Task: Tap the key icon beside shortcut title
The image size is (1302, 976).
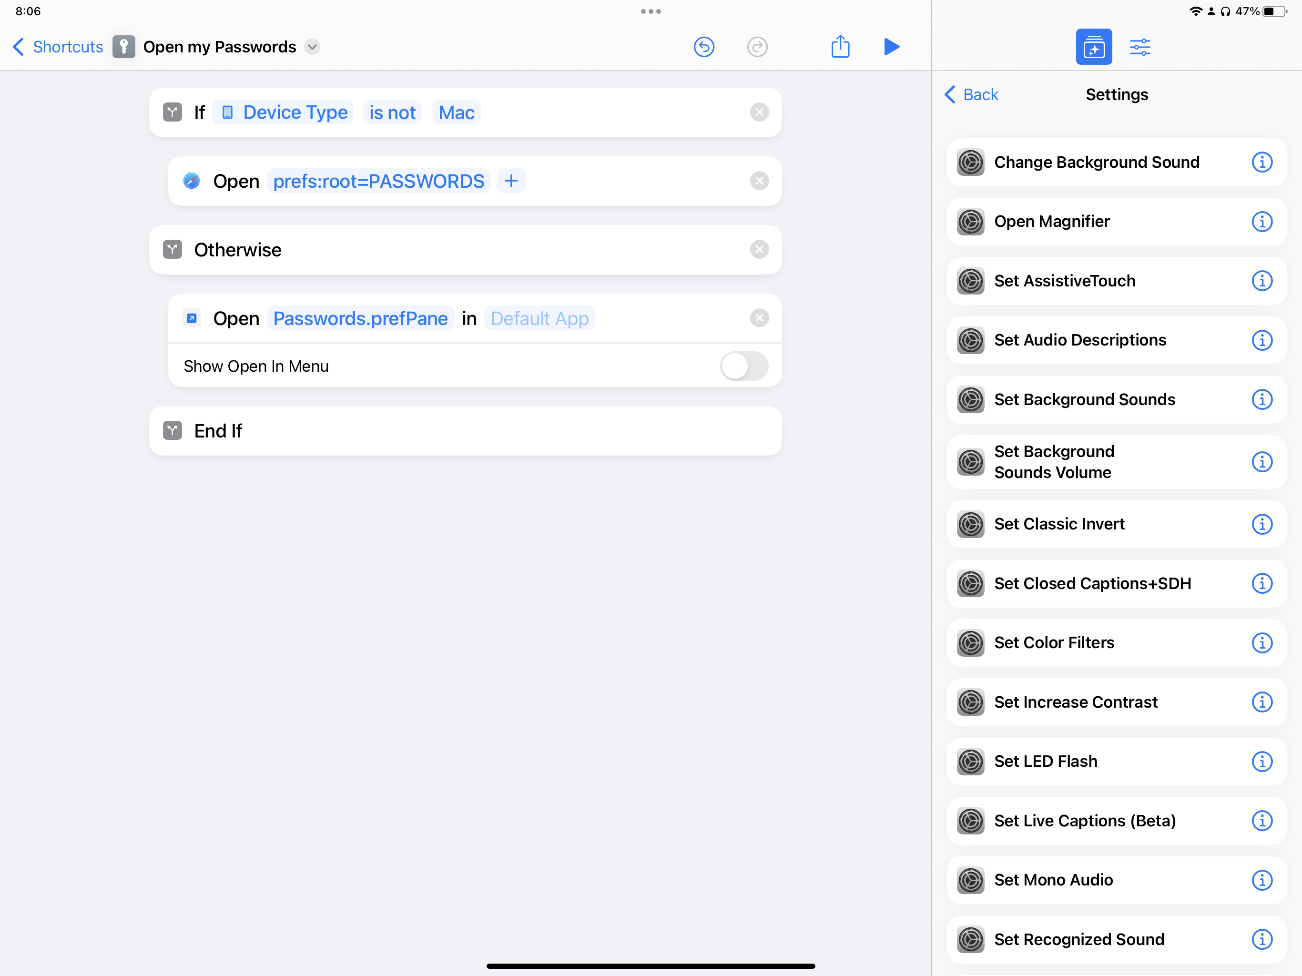Action: point(123,47)
